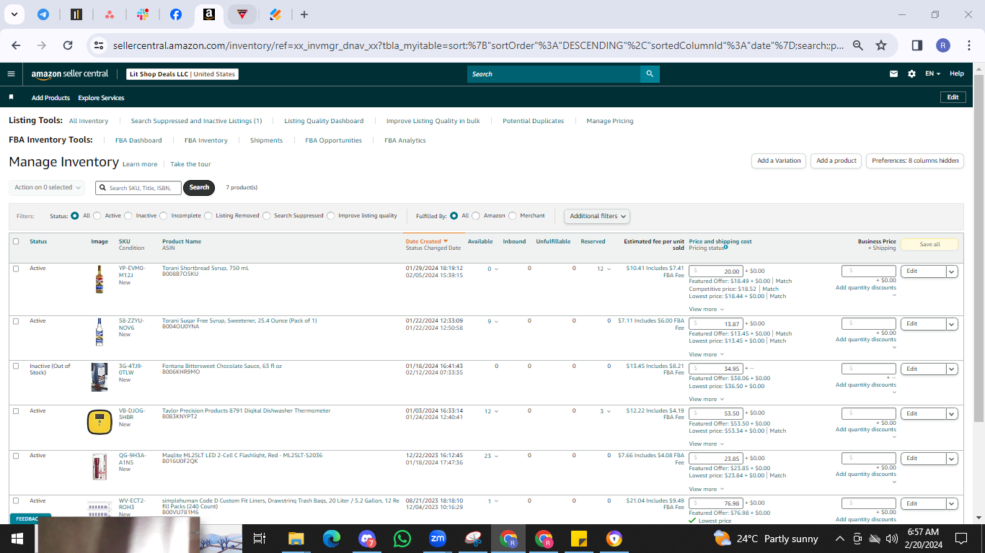
Task: Open Edit dropdown arrow for Maglite Flashlight row
Action: 952,458
